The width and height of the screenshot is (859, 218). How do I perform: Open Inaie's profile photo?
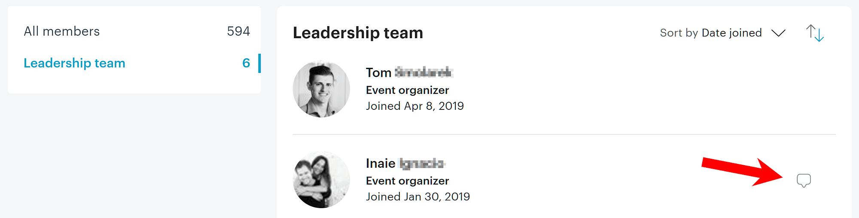coord(321,180)
